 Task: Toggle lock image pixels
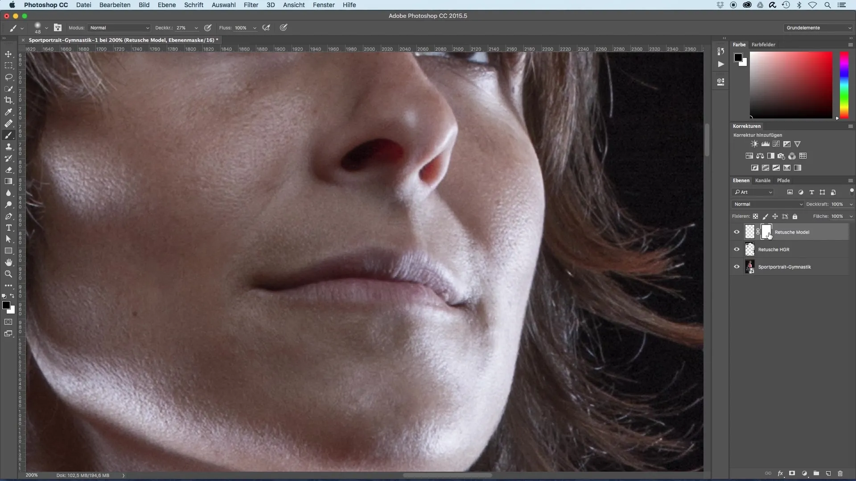765,216
